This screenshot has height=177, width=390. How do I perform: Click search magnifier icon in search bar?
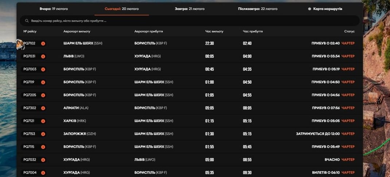(x=27, y=21)
